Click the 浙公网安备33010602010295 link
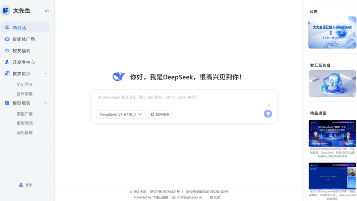Screen dimensions: 357x201 (x=207, y=192)
